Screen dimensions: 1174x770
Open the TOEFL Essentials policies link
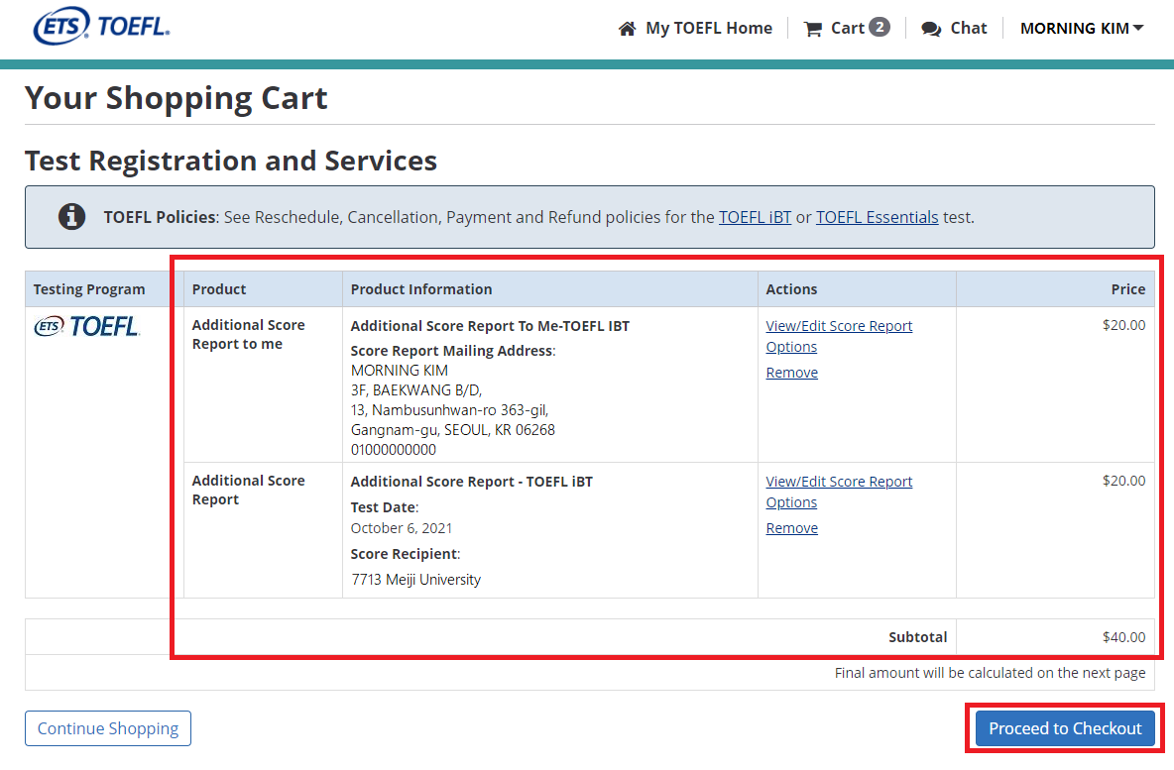tap(877, 217)
